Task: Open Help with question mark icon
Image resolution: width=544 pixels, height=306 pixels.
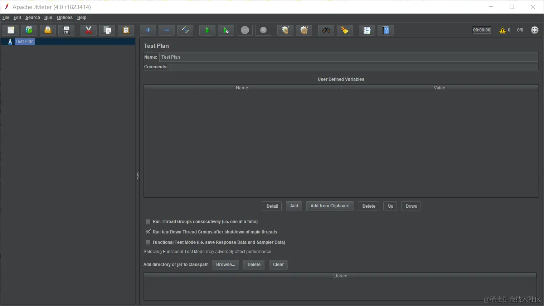Action: click(x=385, y=30)
